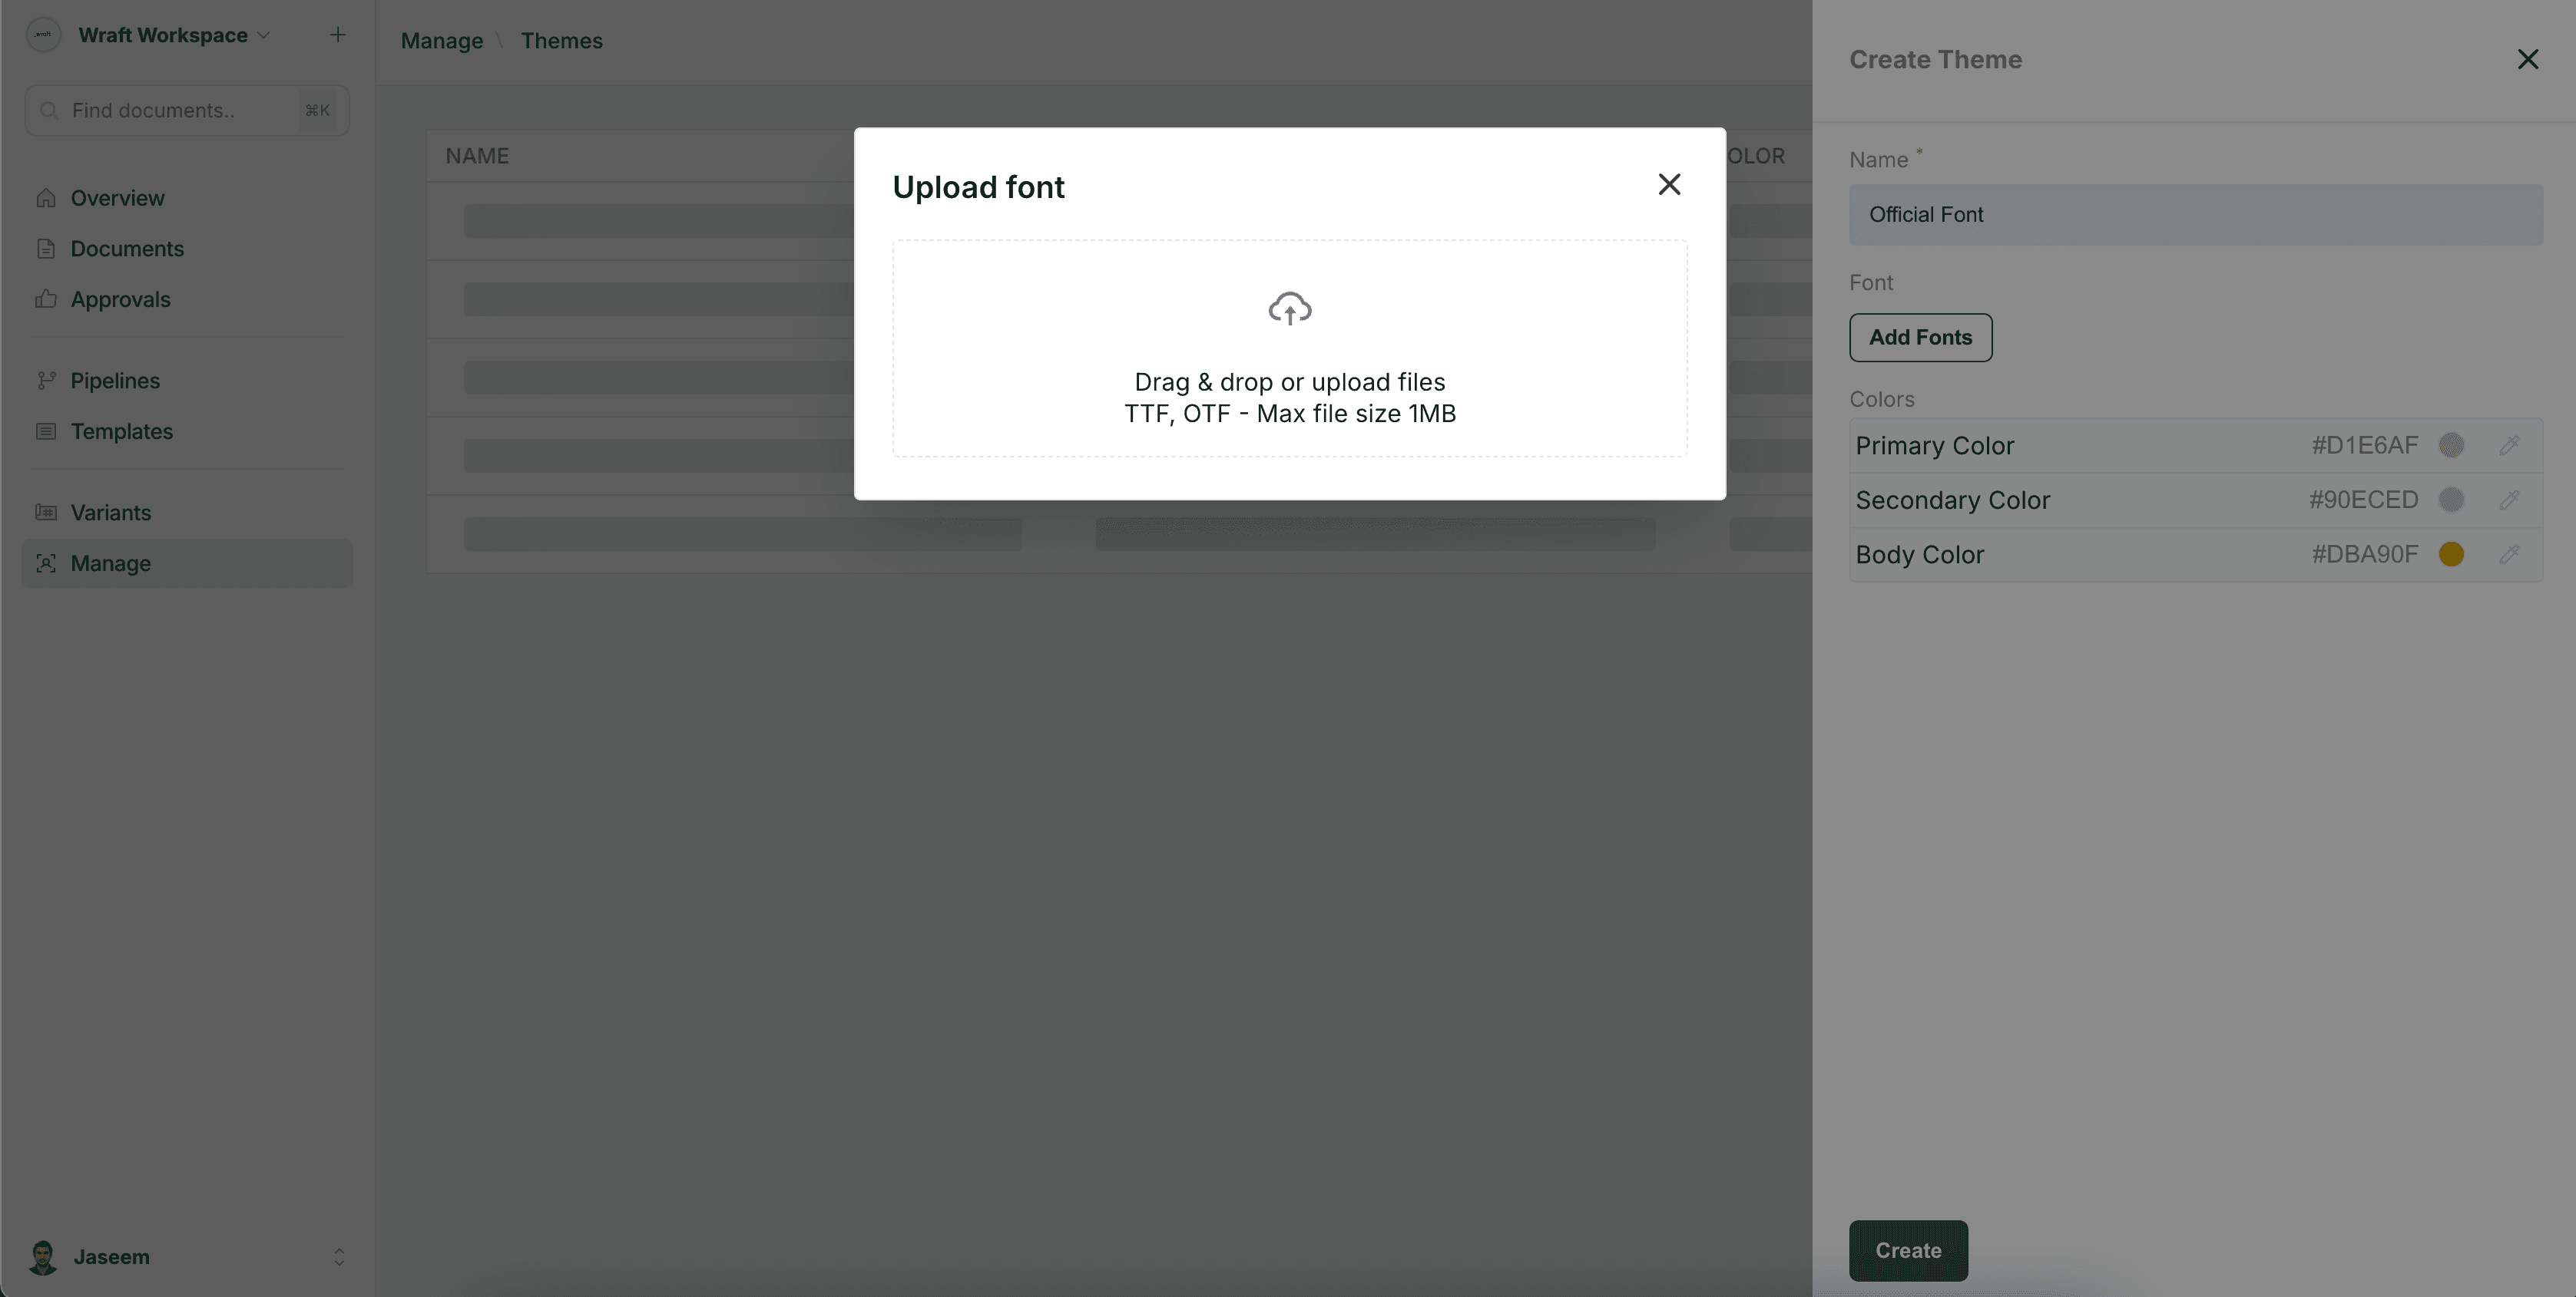Pick Secondary Color with eyedropper icon

click(x=2509, y=500)
